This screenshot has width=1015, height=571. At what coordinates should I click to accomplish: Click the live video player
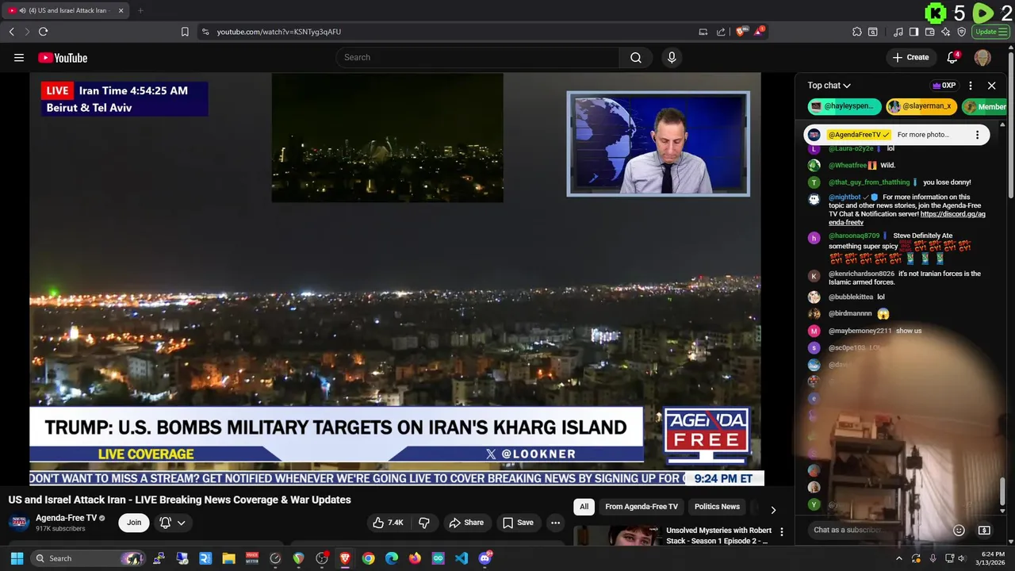tap(395, 279)
